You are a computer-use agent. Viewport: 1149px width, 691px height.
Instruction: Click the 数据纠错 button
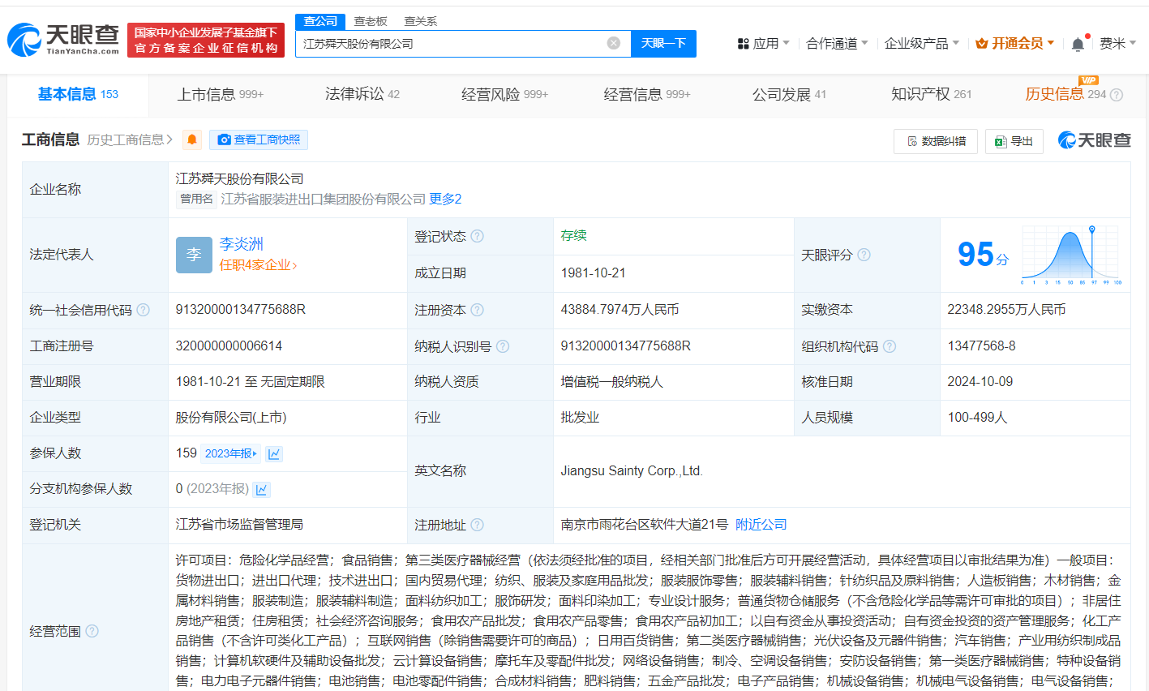pyautogui.click(x=936, y=141)
